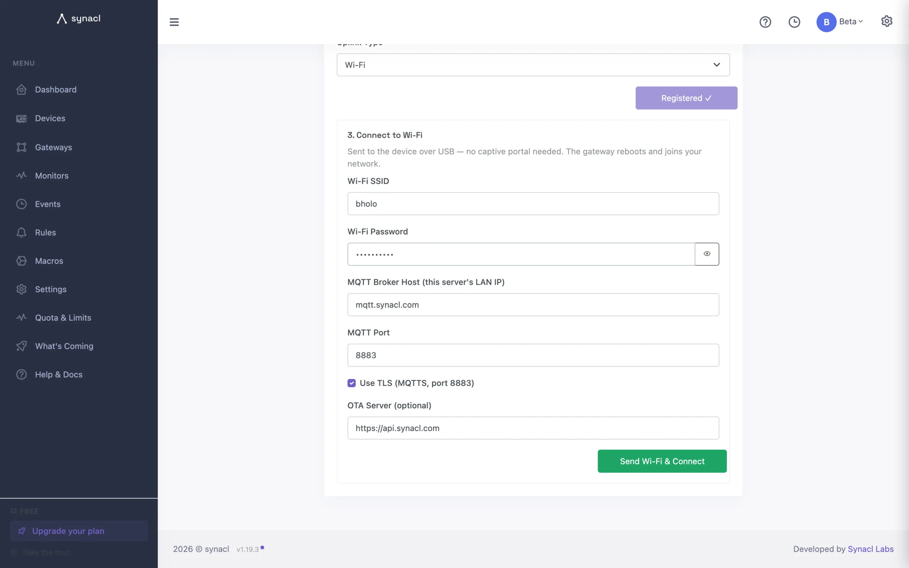This screenshot has height=568, width=909.
Task: Open the Gateways menu item
Action: click(x=53, y=147)
